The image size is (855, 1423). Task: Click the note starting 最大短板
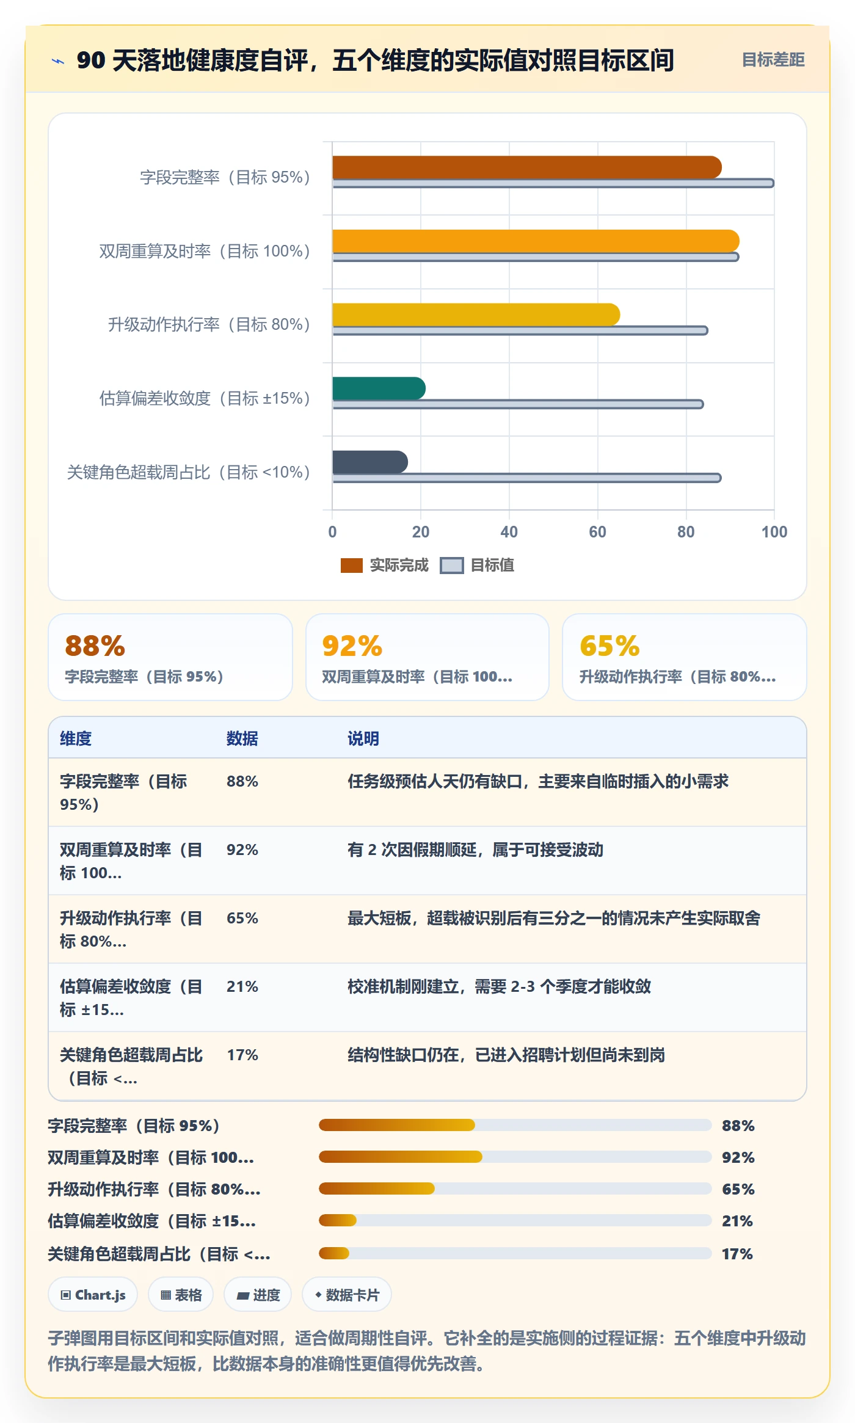click(554, 918)
